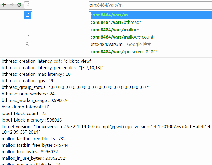Click the bthread_creation_qps variable line

(x=27, y=81)
